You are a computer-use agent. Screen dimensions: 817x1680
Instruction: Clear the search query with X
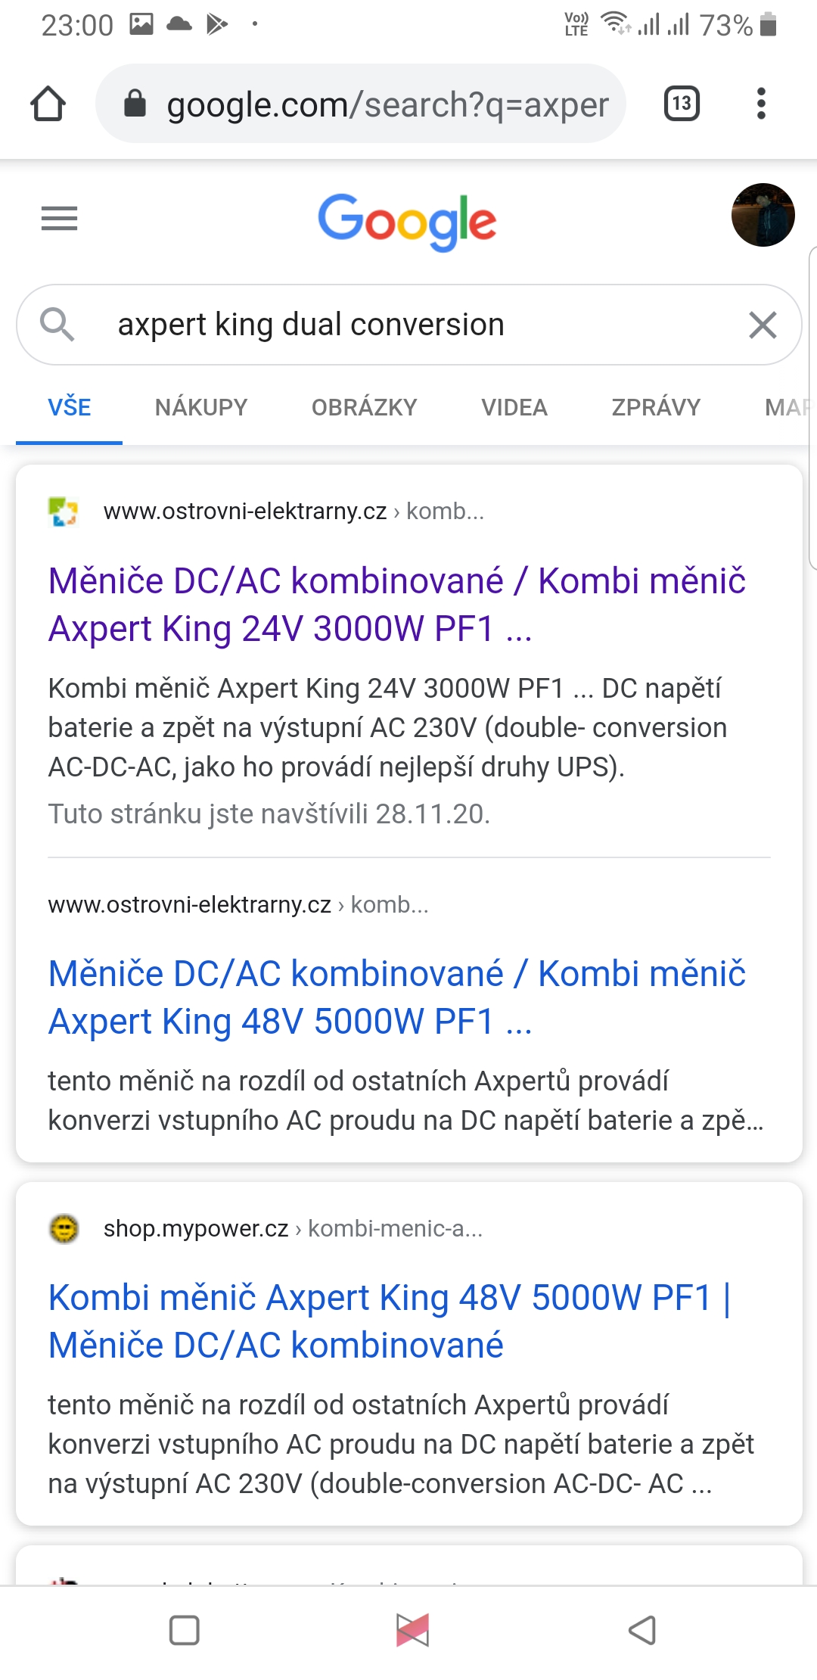[762, 325]
